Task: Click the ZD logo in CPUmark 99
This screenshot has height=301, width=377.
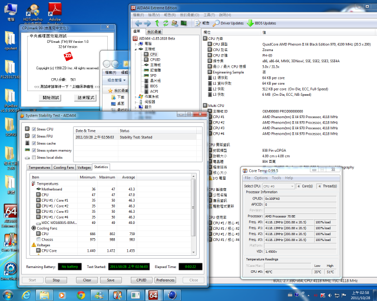Action: pyautogui.click(x=68, y=56)
